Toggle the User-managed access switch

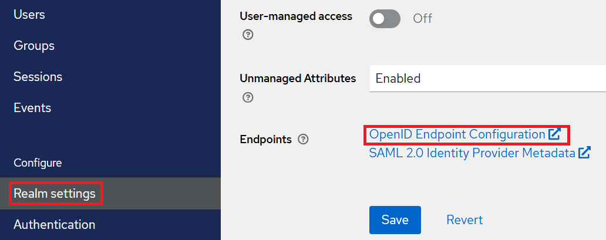pos(385,18)
